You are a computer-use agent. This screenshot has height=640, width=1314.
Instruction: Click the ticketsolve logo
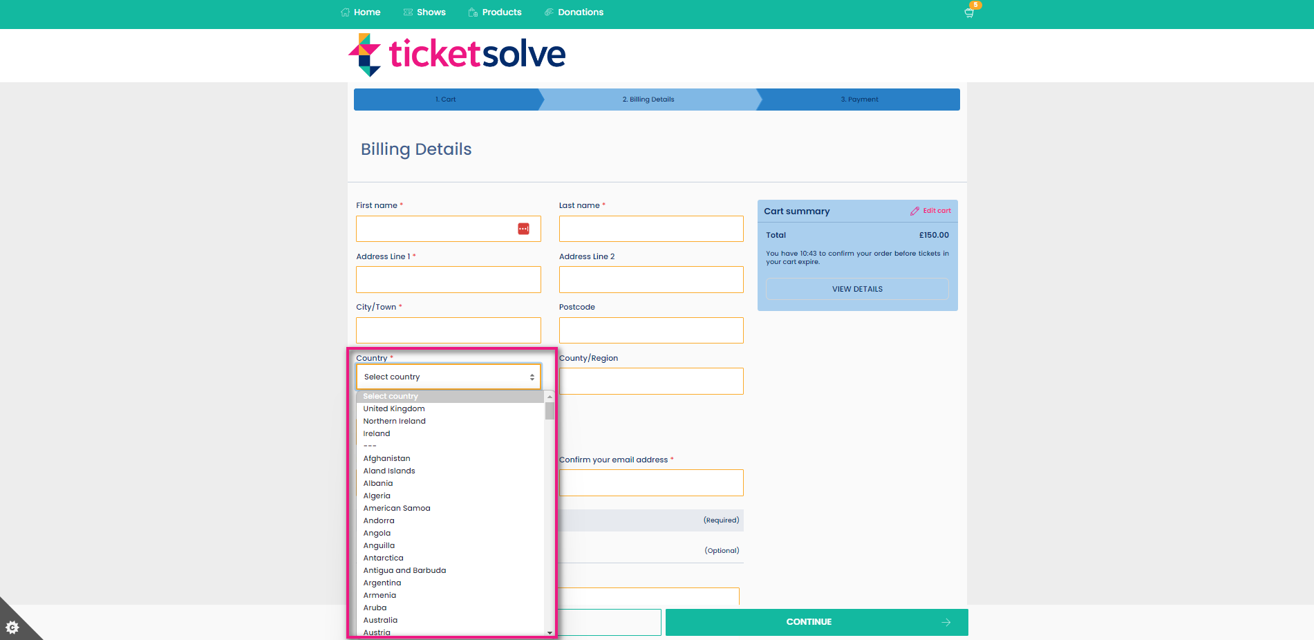coord(456,55)
